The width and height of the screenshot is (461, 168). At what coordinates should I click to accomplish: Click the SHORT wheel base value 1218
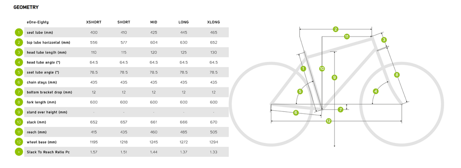[x=124, y=142]
